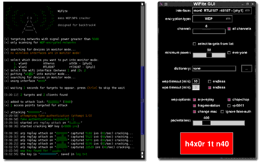Click the blue terminal scrollbar thumb
Screen dimensions: 263x164
143,100
